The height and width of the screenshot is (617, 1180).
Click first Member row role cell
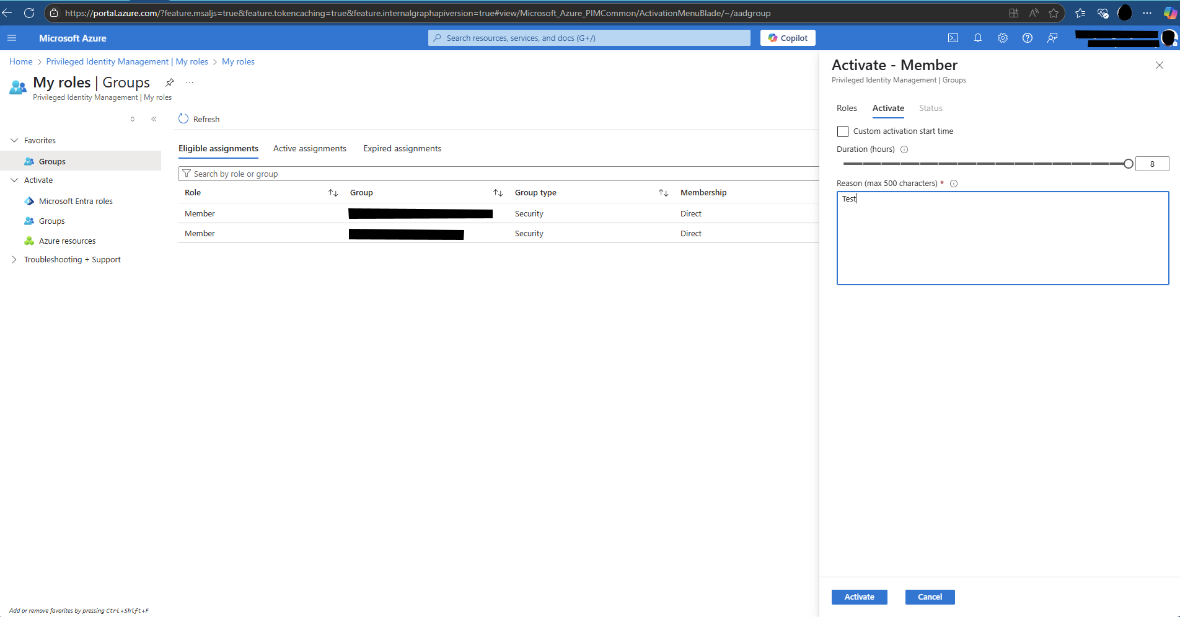tap(200, 214)
